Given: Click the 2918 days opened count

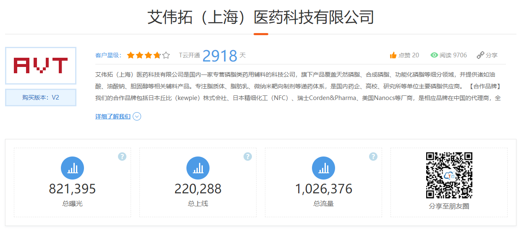Looking at the screenshot, I should 220,55.
